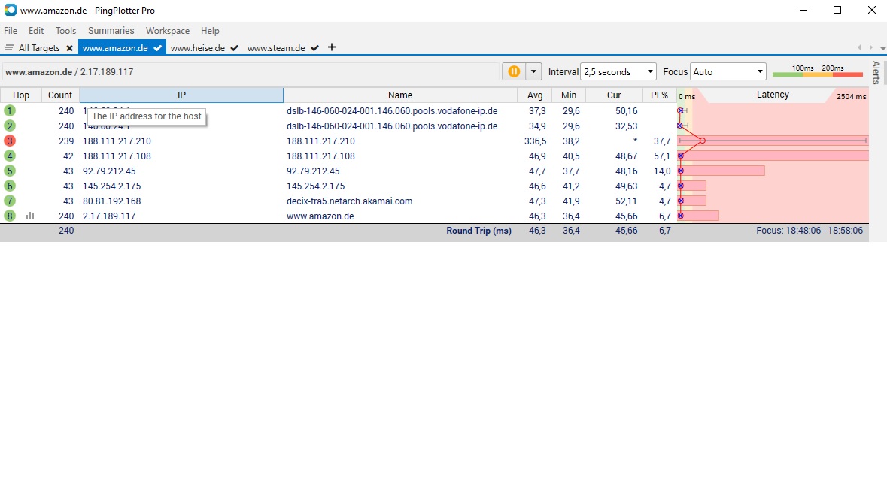Select the green hop 6 circle
Screen dimensions: 887x487
10,186
